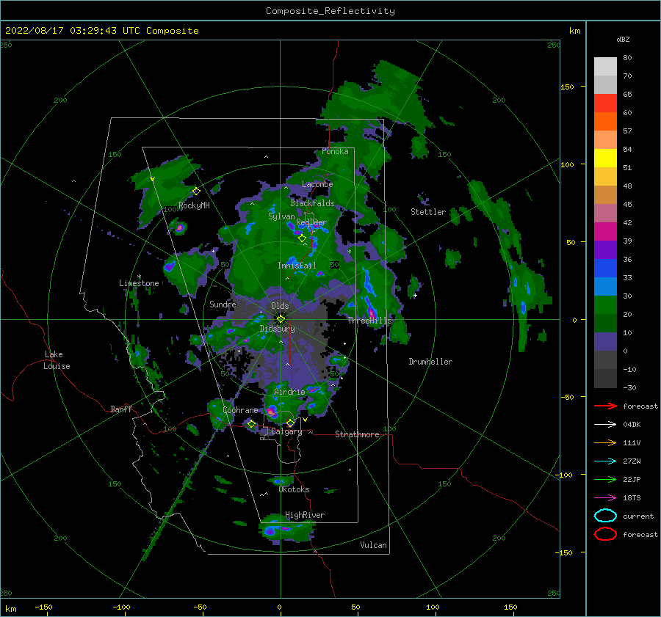Viewport: 661px width, 617px height.
Task: Click the yellow 150 tick label on the right axis
Action: [x=567, y=87]
